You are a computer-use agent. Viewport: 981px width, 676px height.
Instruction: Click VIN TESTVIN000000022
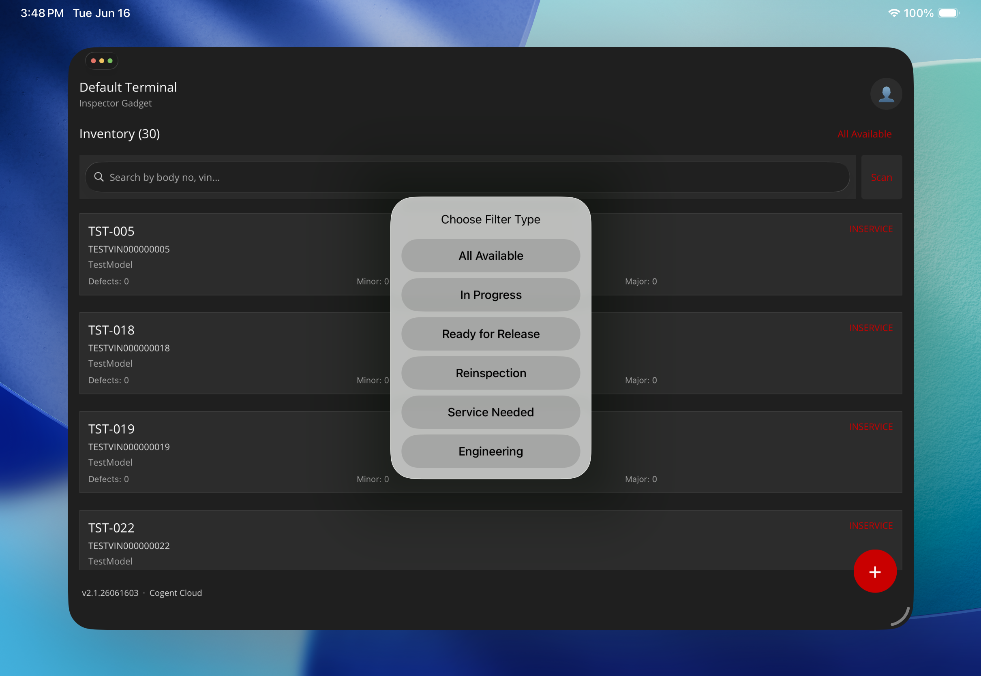tap(129, 546)
